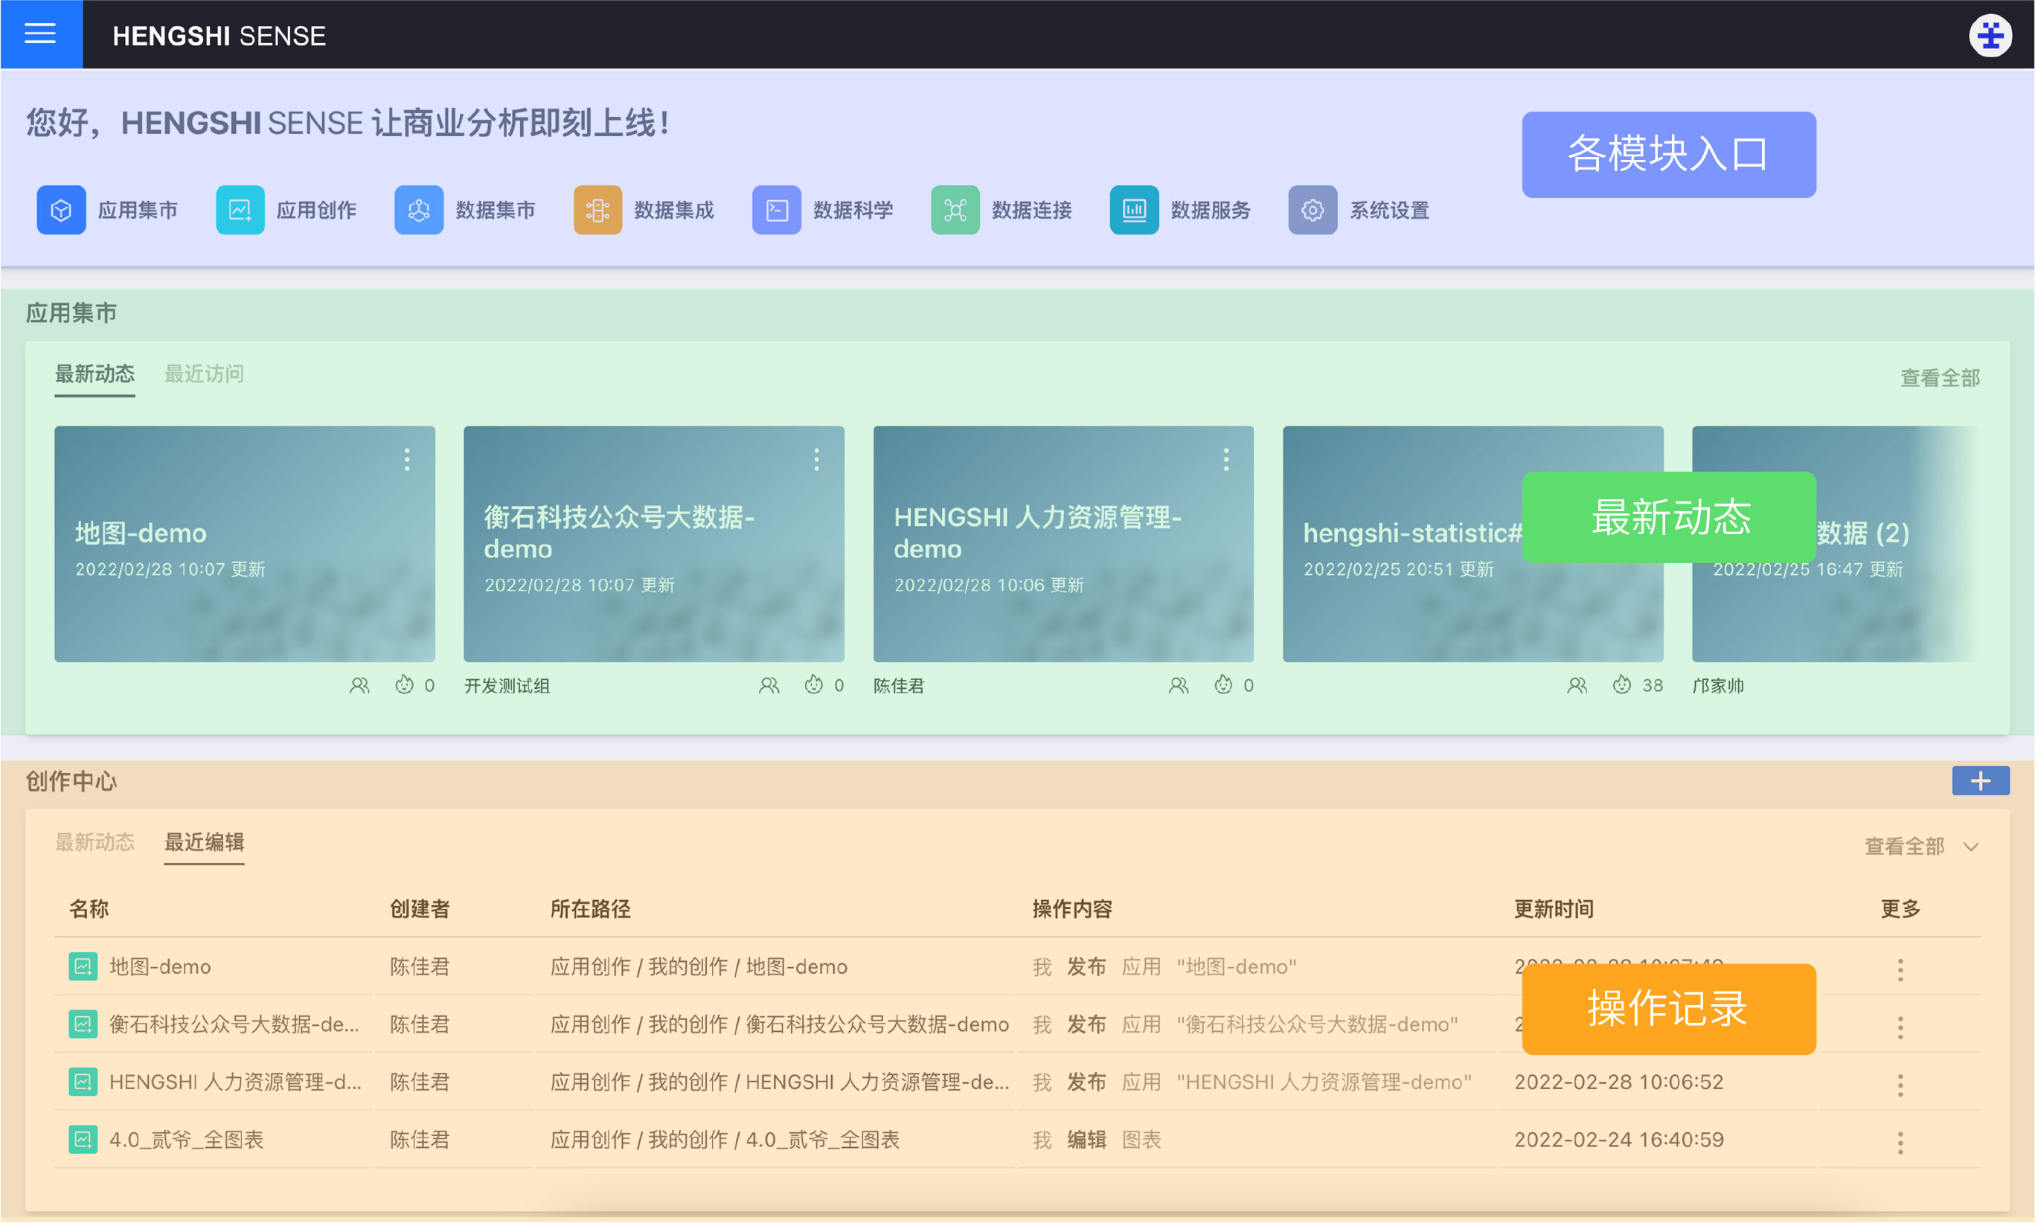Open 数据服务 module icon
Viewport: 2035px width, 1223px height.
point(1134,210)
